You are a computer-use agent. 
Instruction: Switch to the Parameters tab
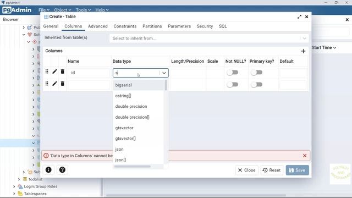click(x=179, y=26)
